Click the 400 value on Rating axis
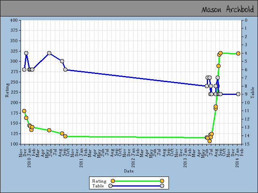The width and height of the screenshot is (258, 193). click(x=14, y=20)
